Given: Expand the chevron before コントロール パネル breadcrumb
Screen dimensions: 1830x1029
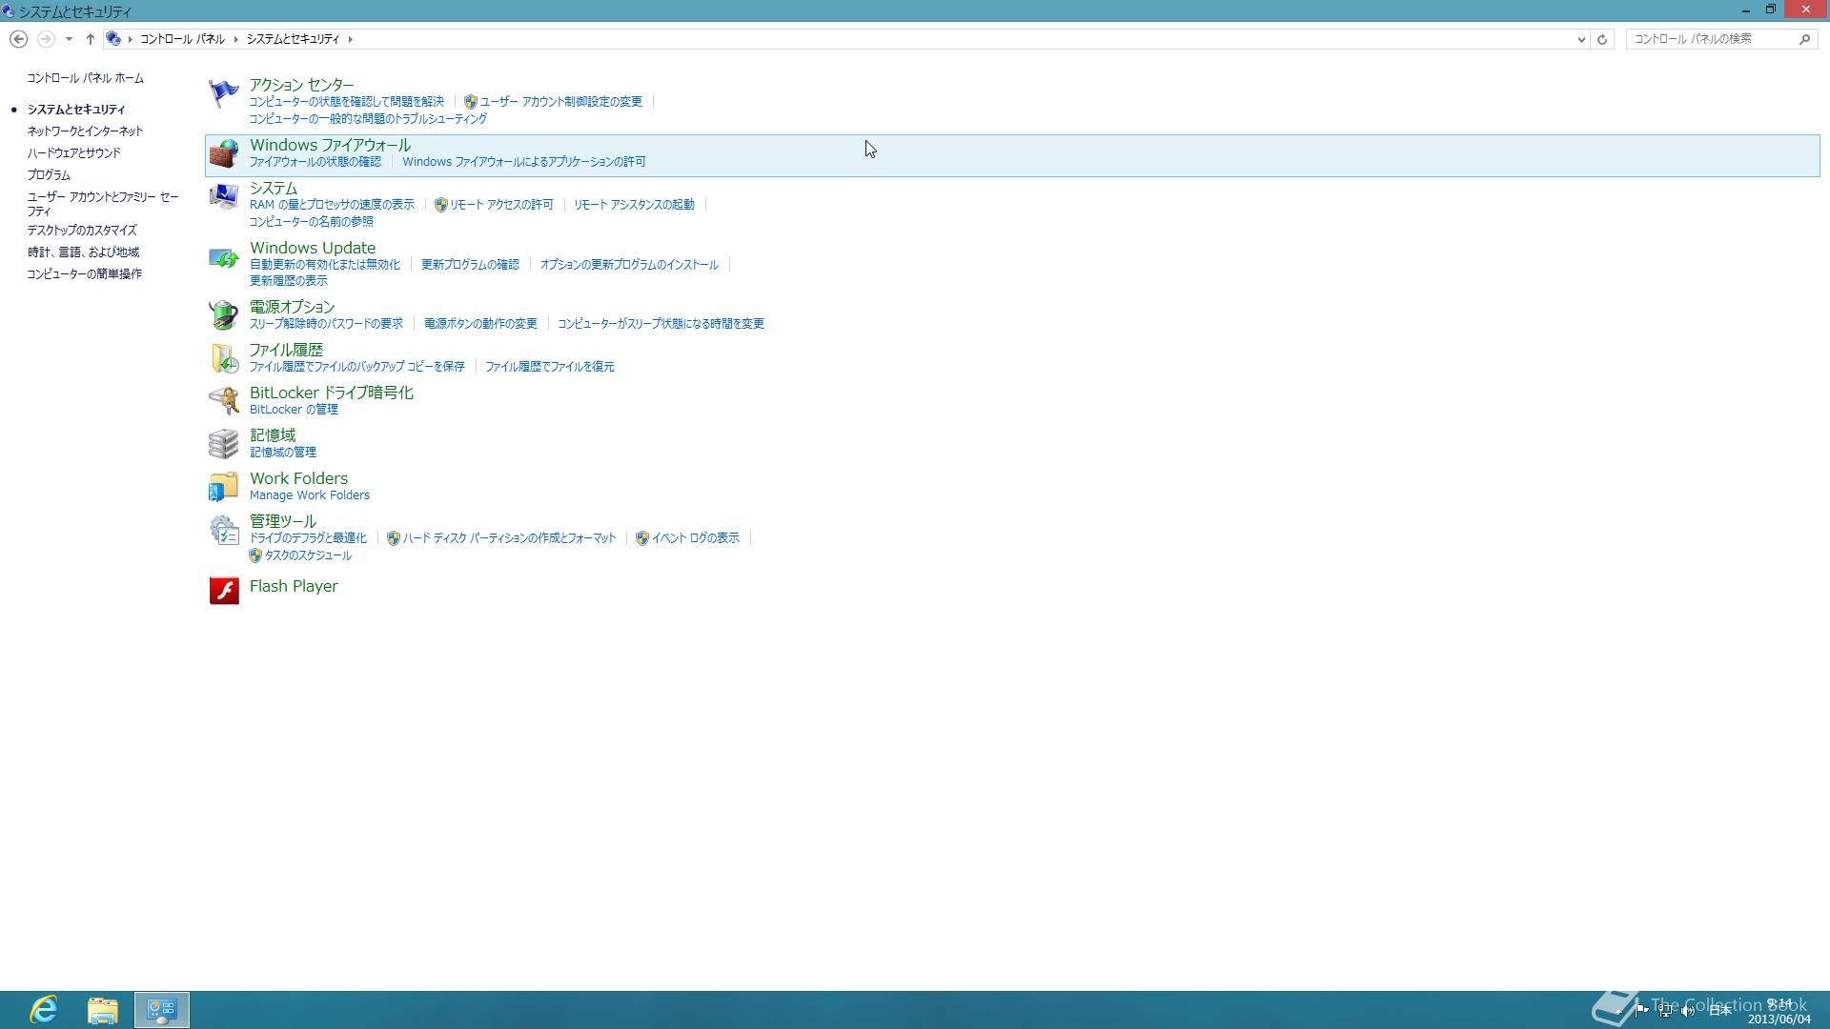Looking at the screenshot, I should (x=130, y=39).
